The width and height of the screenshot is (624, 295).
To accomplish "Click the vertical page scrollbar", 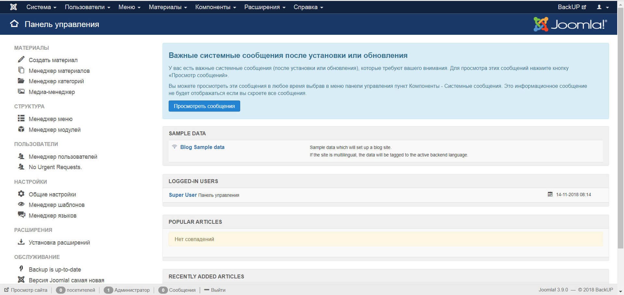I will pos(620,130).
